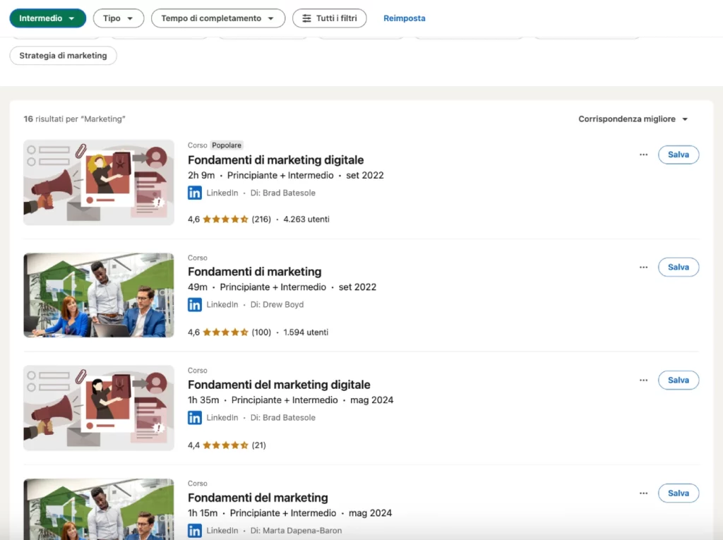Viewport: 723px width, 540px height.
Task: Expand the Tipo filter dropdown
Action: pos(118,18)
